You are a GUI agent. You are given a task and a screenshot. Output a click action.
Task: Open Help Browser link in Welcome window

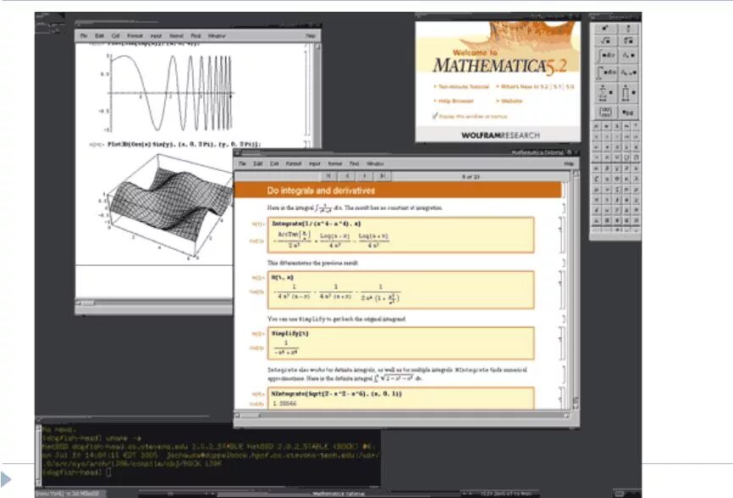pos(455,101)
